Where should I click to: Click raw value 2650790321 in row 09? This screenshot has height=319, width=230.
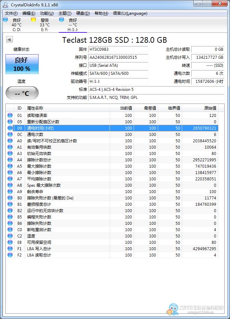coord(204,128)
